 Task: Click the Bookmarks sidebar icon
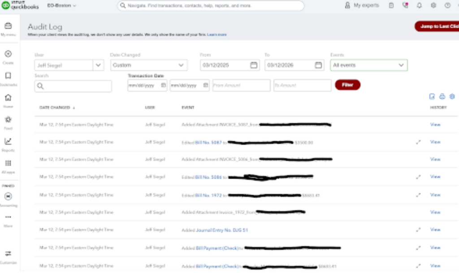pos(8,76)
